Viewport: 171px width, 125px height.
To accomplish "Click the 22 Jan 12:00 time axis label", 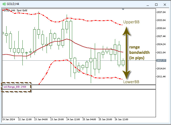I will click(25, 119).
